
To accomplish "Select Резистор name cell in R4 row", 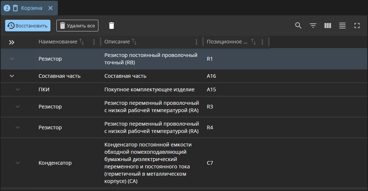I will point(50,127).
